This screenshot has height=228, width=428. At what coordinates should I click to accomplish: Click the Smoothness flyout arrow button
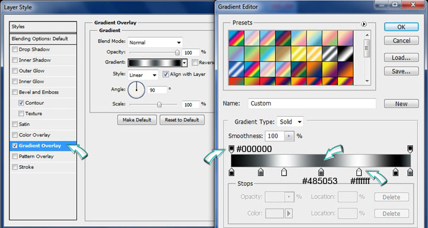coord(289,136)
